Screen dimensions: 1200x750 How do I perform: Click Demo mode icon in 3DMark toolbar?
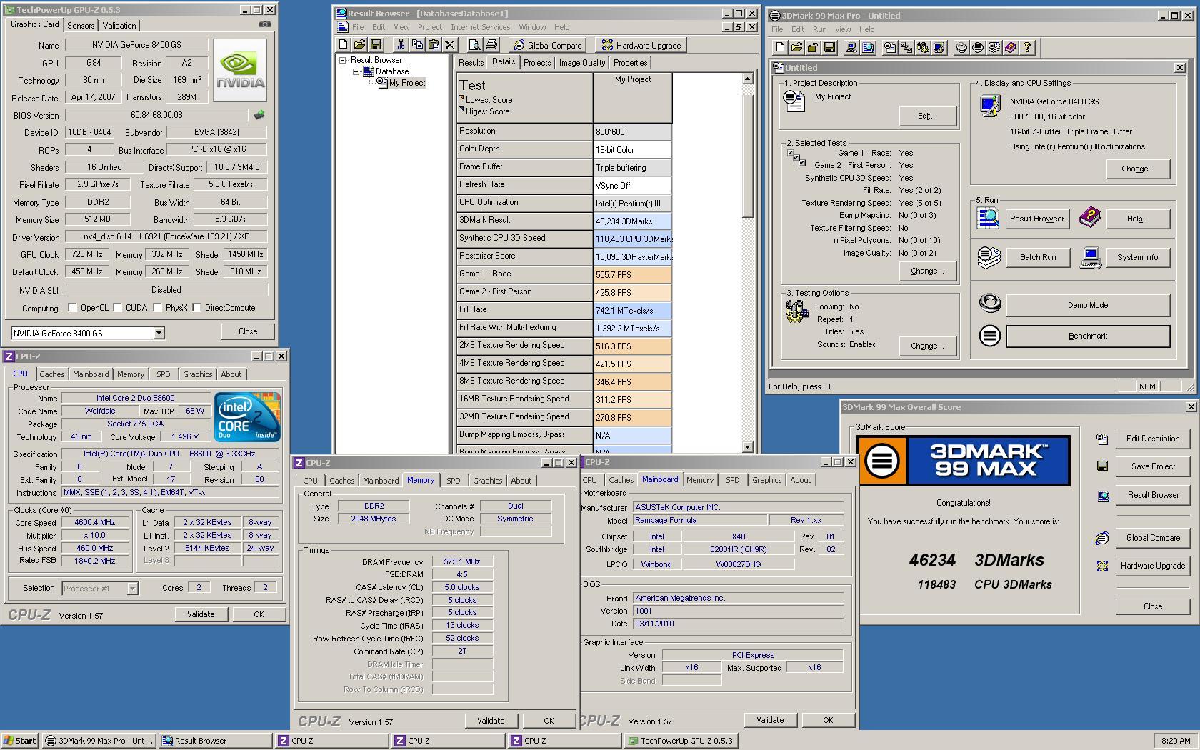pyautogui.click(x=961, y=47)
